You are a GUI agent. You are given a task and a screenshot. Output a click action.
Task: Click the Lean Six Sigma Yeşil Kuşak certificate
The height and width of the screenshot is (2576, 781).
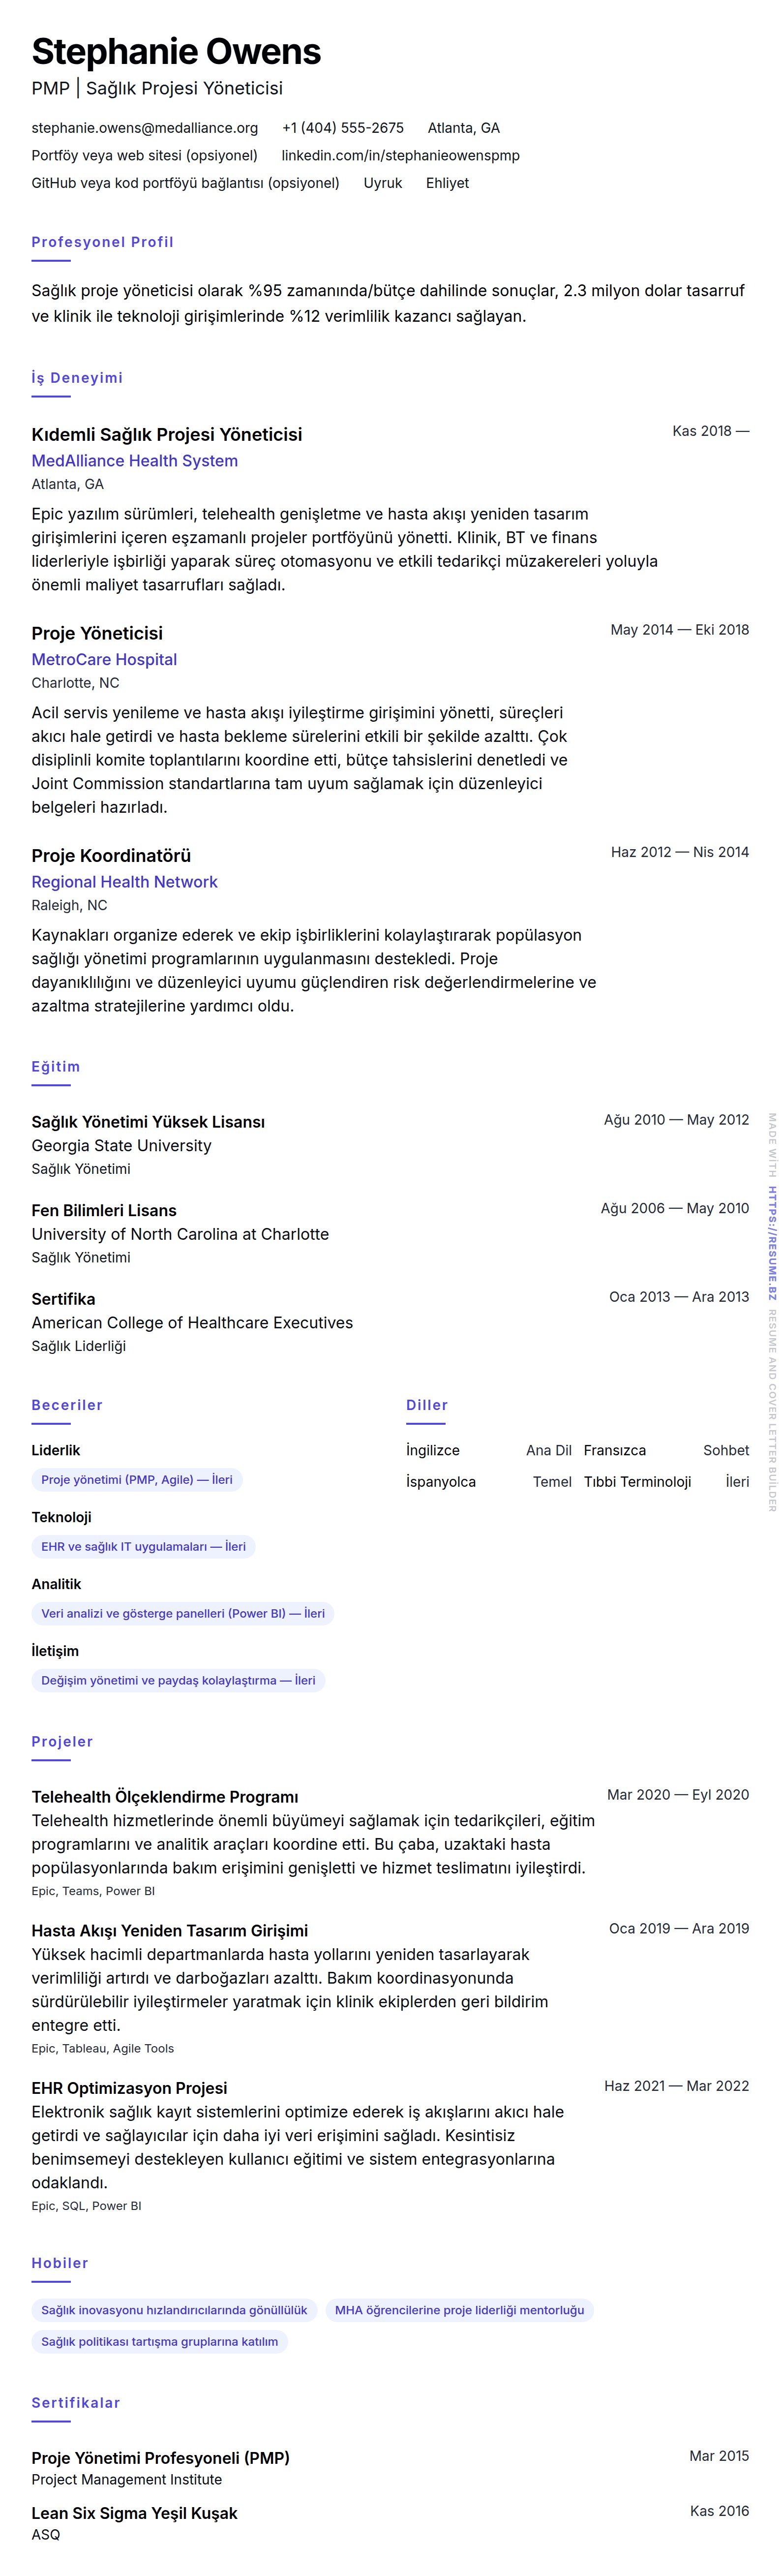tap(134, 2513)
